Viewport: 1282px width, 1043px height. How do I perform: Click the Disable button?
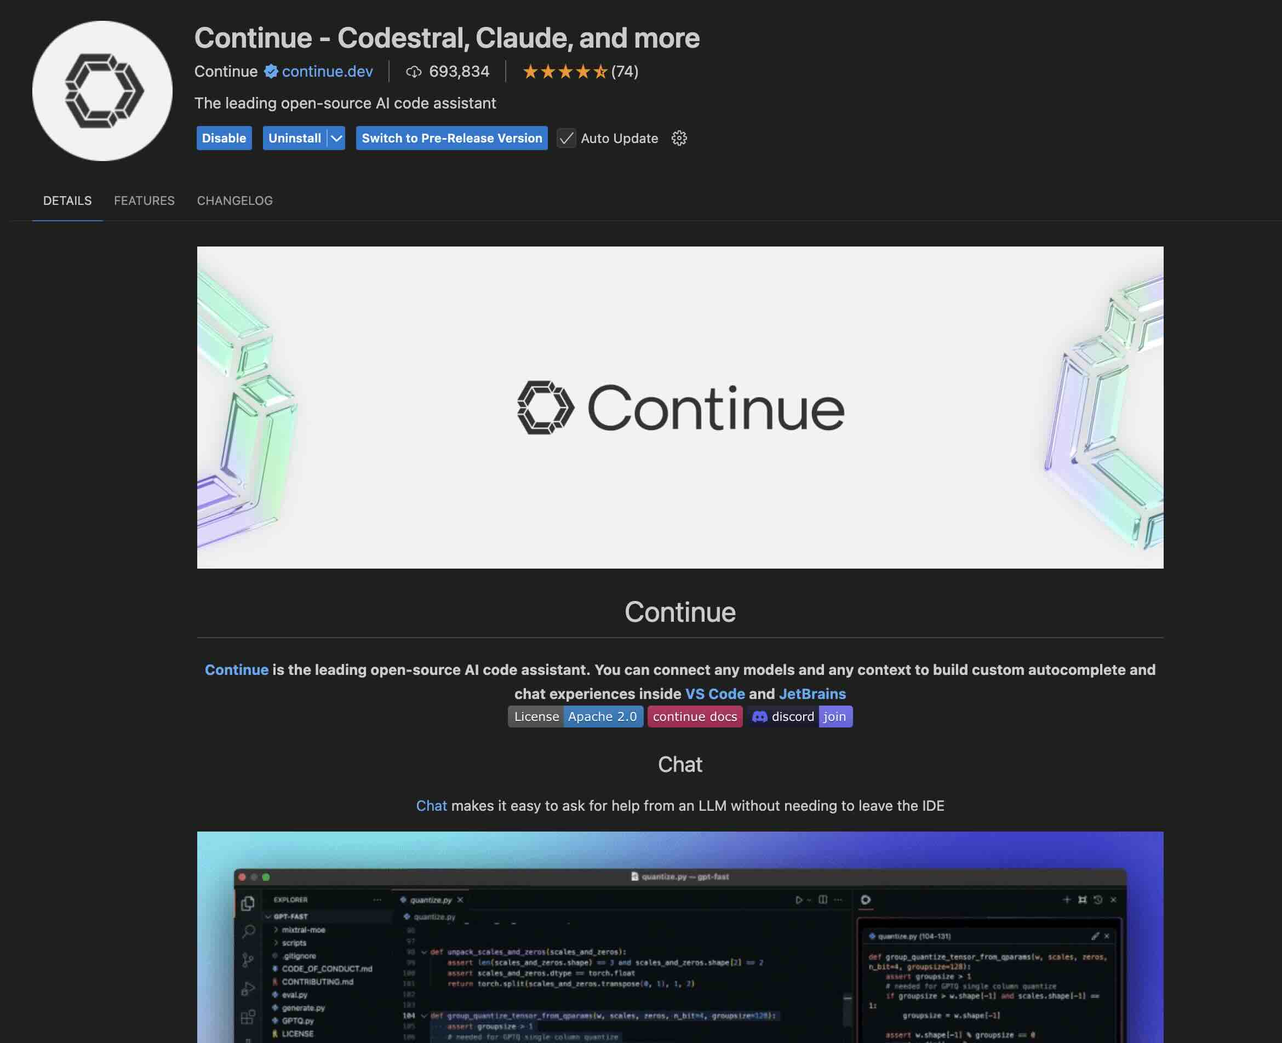224,137
